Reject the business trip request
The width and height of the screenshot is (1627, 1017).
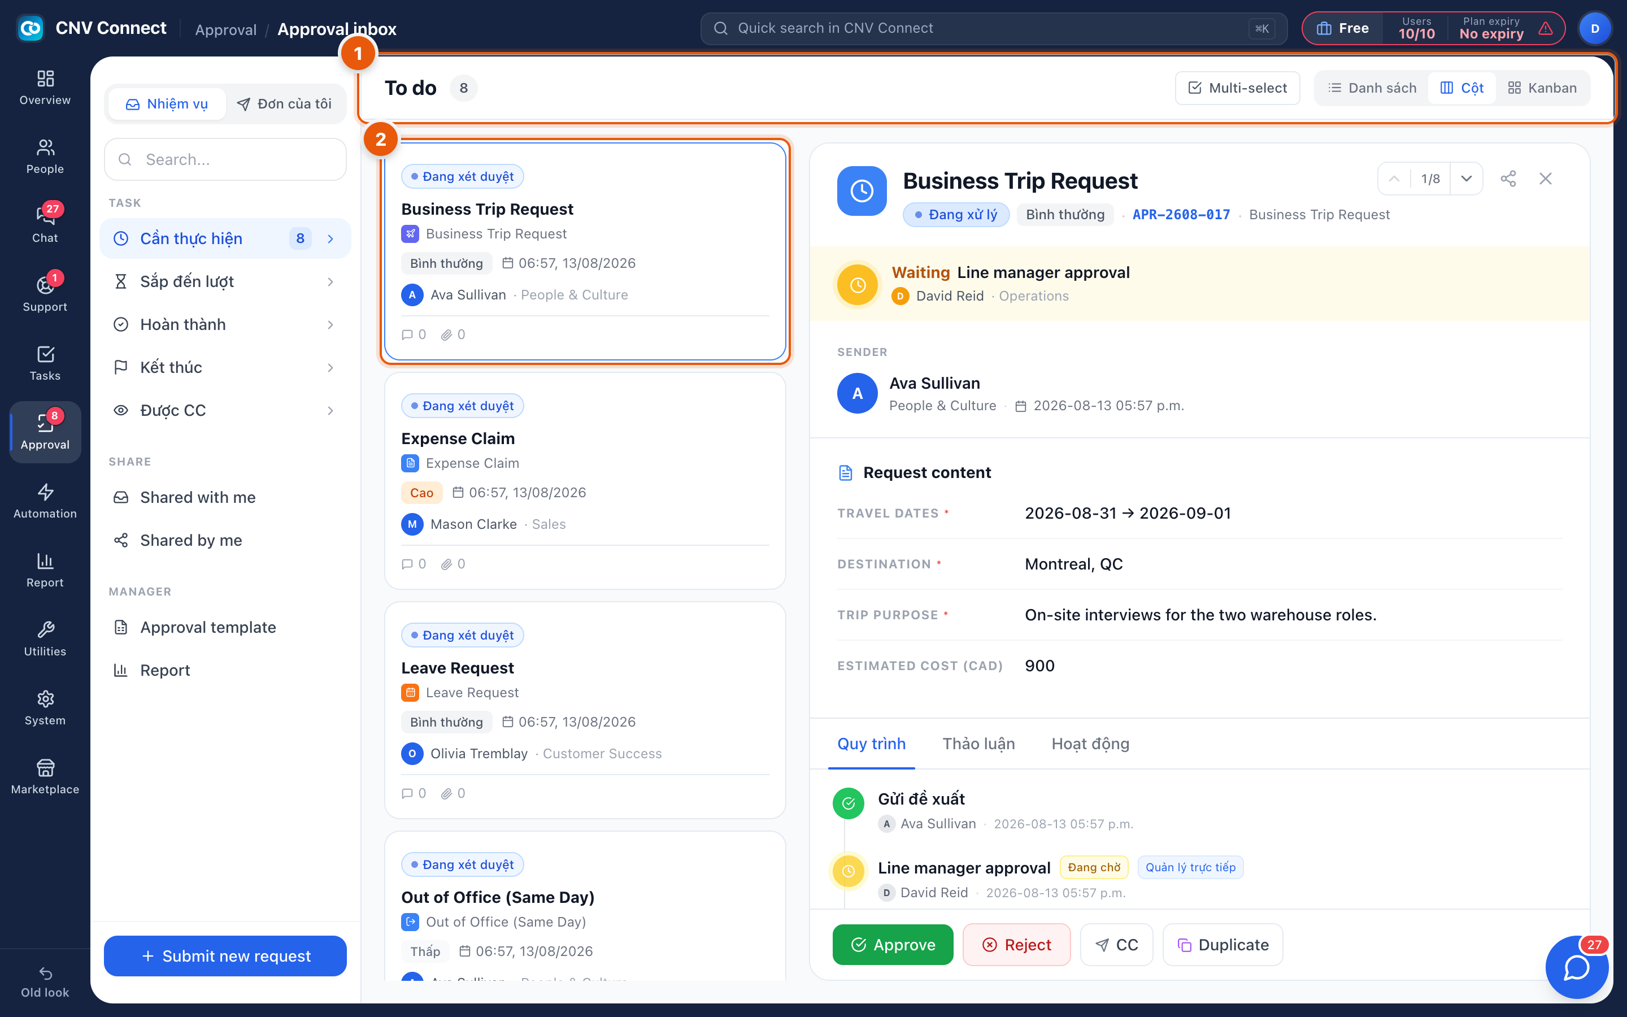[x=1016, y=945]
